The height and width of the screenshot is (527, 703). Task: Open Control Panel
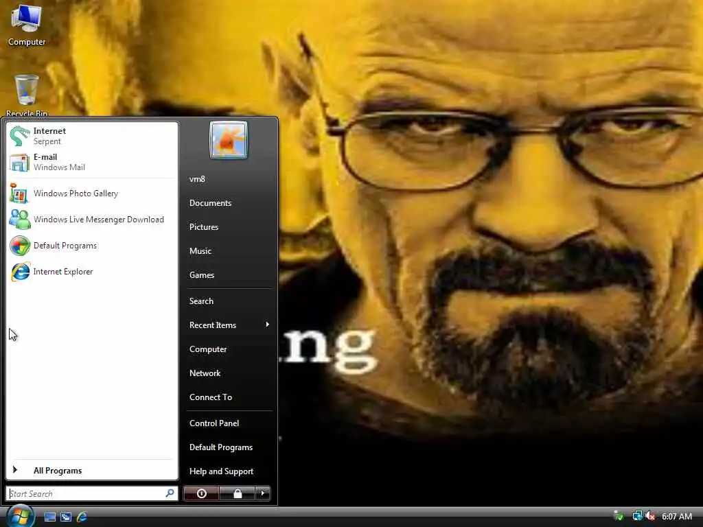(229, 423)
